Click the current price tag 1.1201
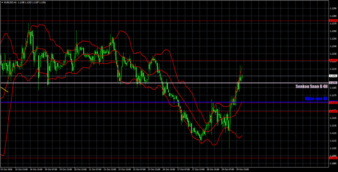Screen dimensions: 338x172 click(333, 76)
